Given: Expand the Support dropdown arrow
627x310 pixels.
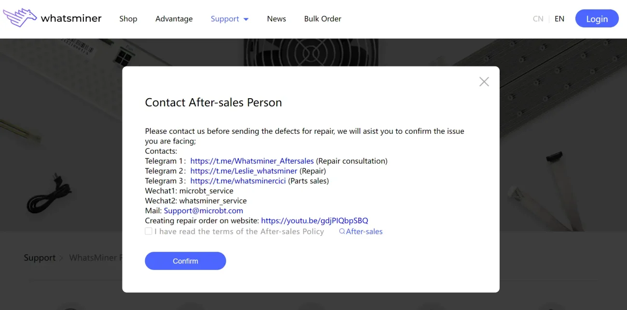Looking at the screenshot, I should pyautogui.click(x=246, y=19).
